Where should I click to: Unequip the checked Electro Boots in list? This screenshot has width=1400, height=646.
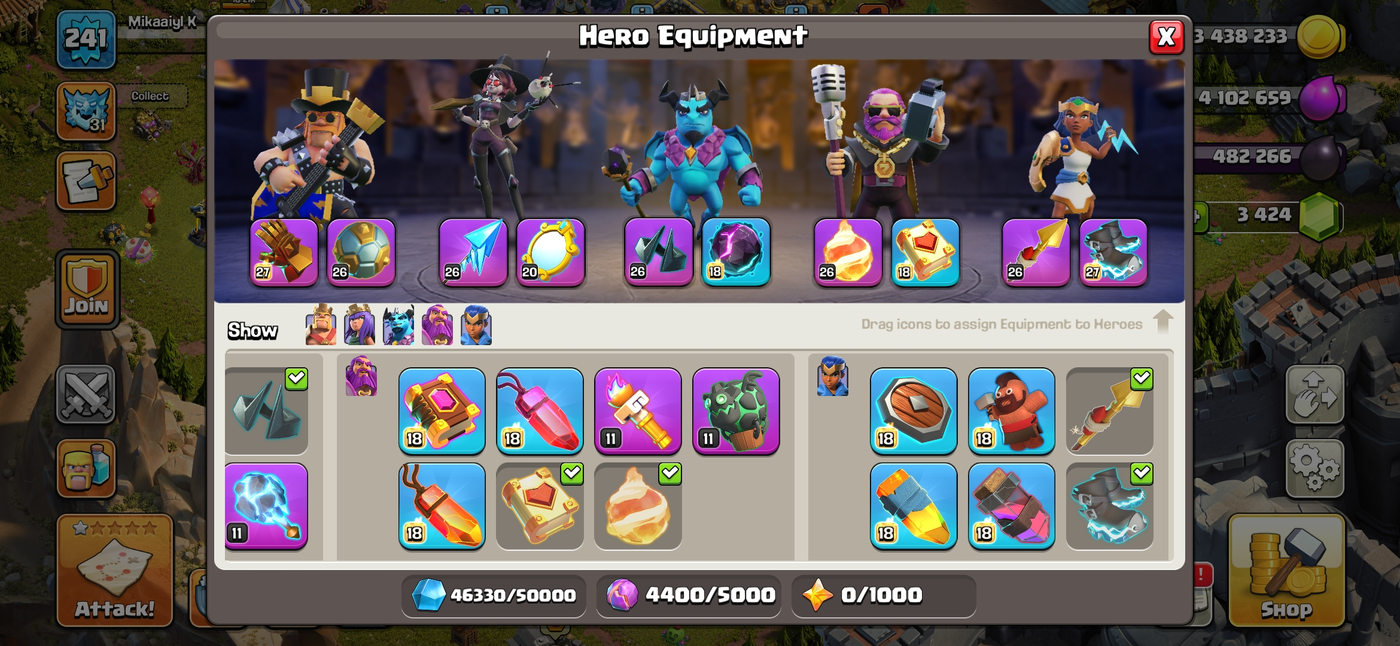[x=1109, y=506]
